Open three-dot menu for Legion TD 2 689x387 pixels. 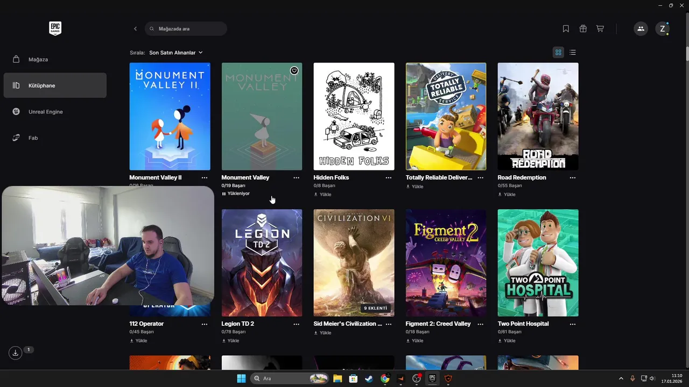(x=297, y=324)
